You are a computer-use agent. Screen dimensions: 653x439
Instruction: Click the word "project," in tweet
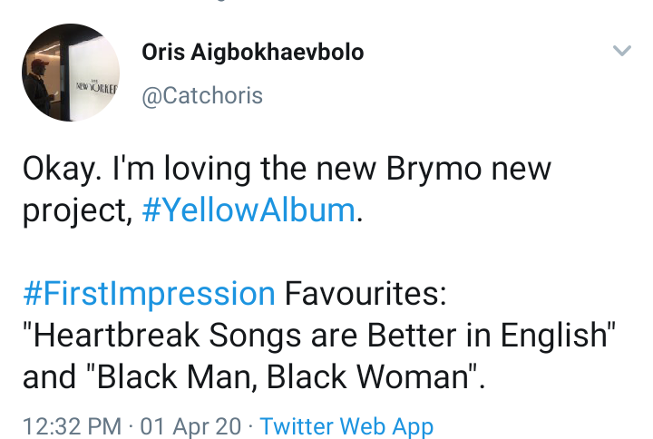tap(77, 211)
